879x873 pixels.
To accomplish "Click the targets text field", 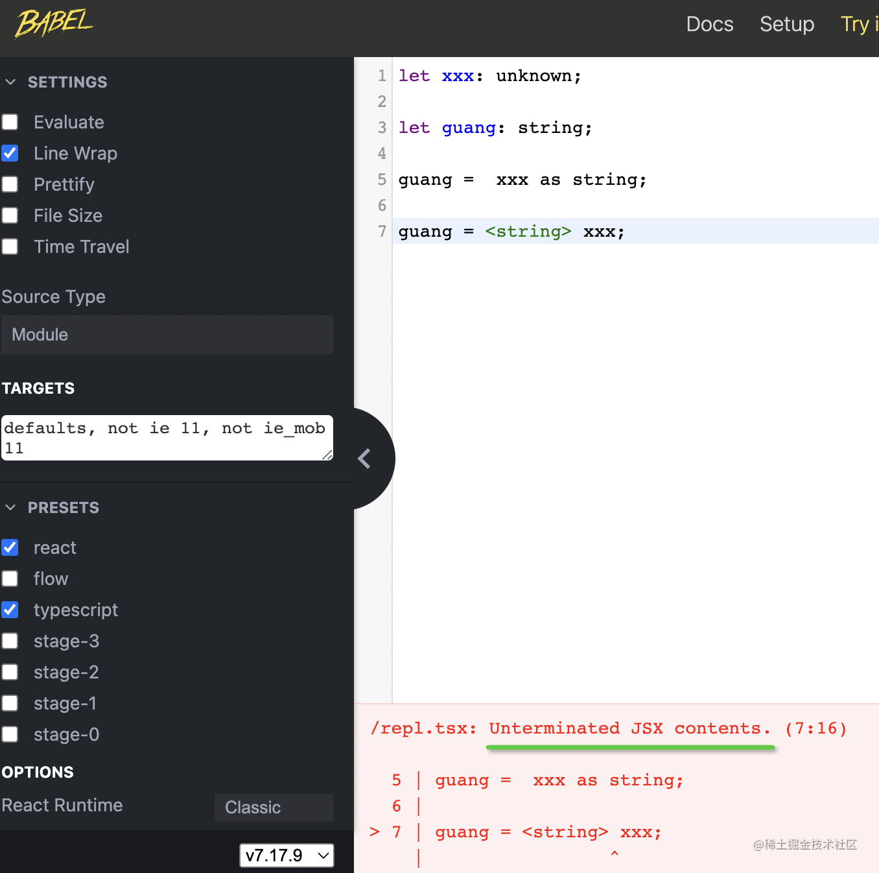I will point(166,438).
